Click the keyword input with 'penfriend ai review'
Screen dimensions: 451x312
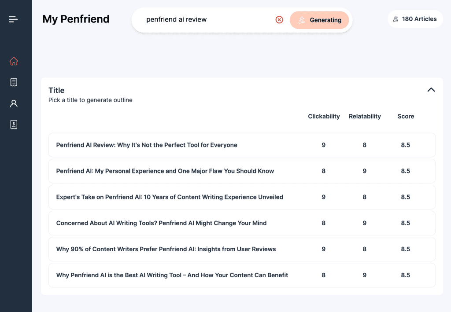coord(207,19)
